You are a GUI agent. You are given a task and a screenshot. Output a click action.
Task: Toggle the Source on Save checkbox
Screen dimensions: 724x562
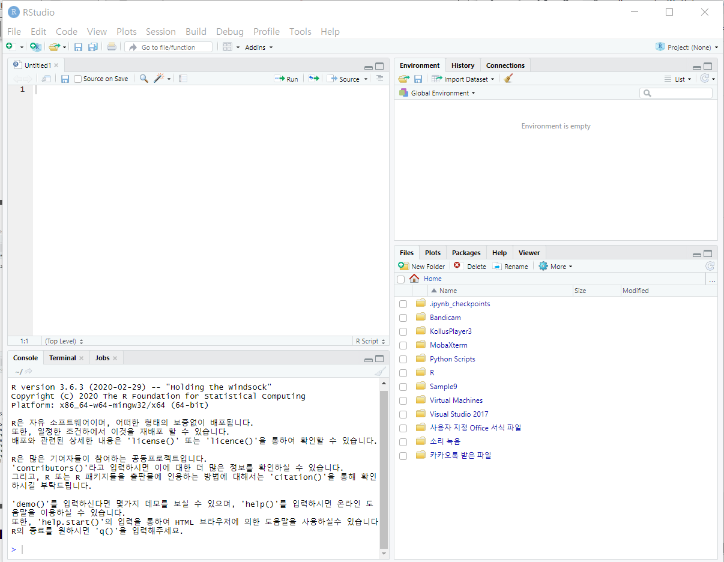click(78, 79)
